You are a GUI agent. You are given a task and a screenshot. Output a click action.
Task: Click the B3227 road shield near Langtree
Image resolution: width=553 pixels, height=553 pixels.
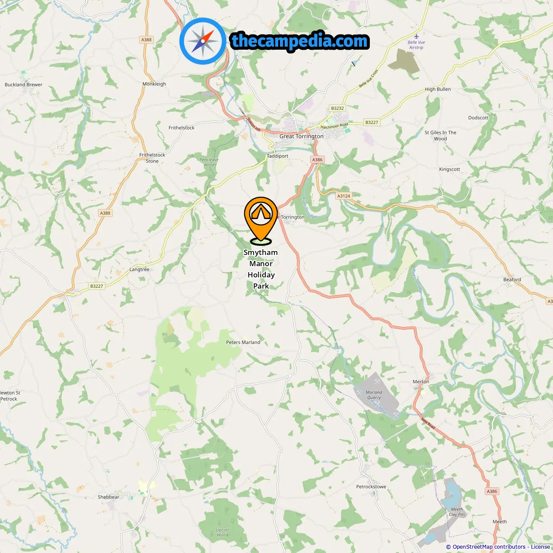point(97,286)
